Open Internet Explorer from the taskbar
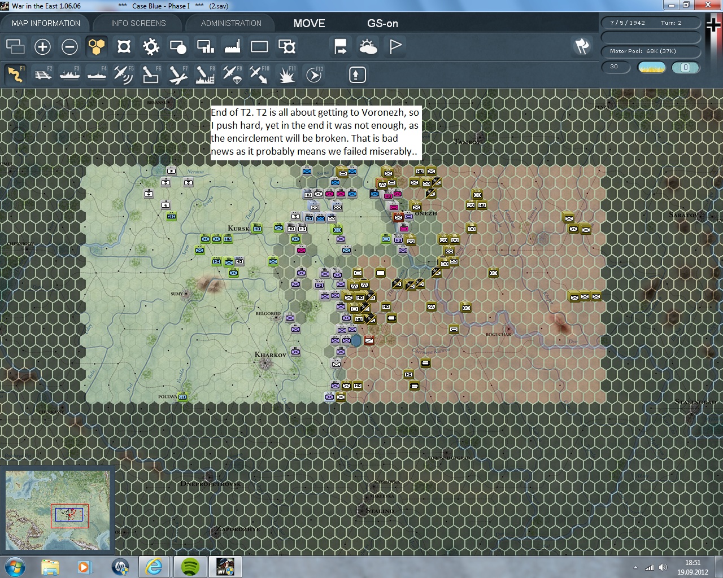The height and width of the screenshot is (578, 723). pyautogui.click(x=154, y=566)
